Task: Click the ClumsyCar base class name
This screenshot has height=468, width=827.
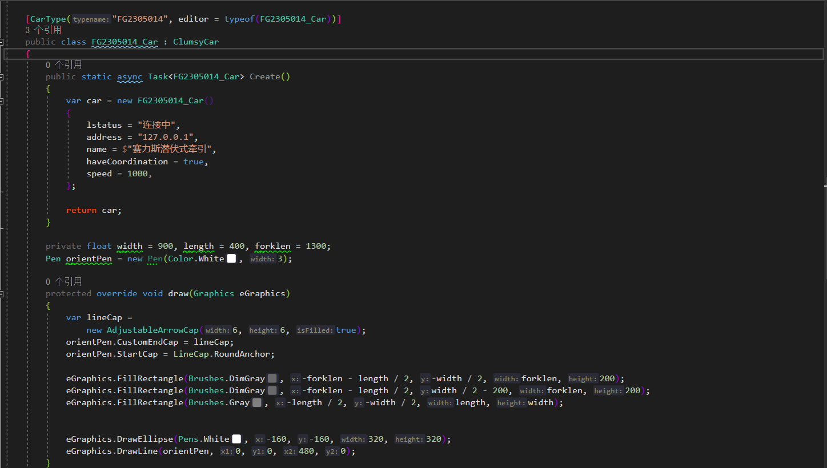Action: 196,42
